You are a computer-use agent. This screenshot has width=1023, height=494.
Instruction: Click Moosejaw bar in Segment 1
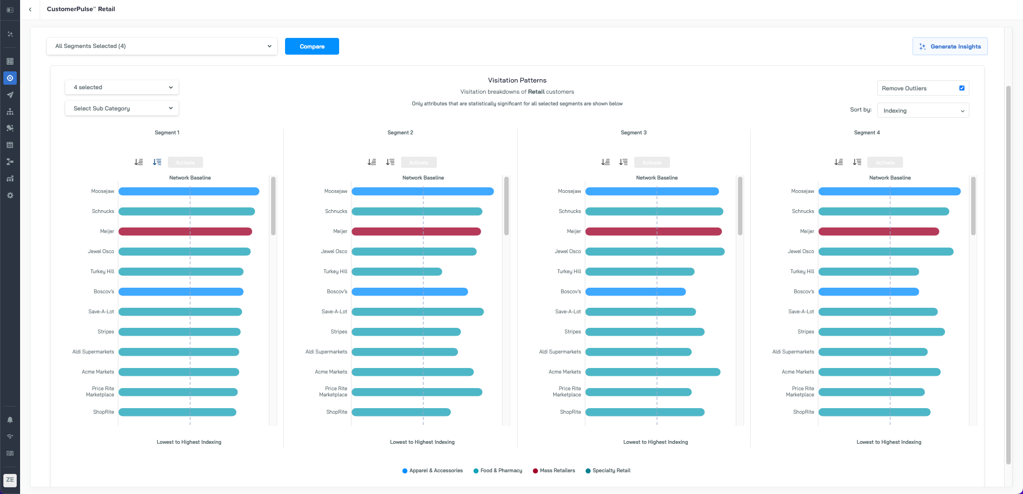pyautogui.click(x=189, y=191)
